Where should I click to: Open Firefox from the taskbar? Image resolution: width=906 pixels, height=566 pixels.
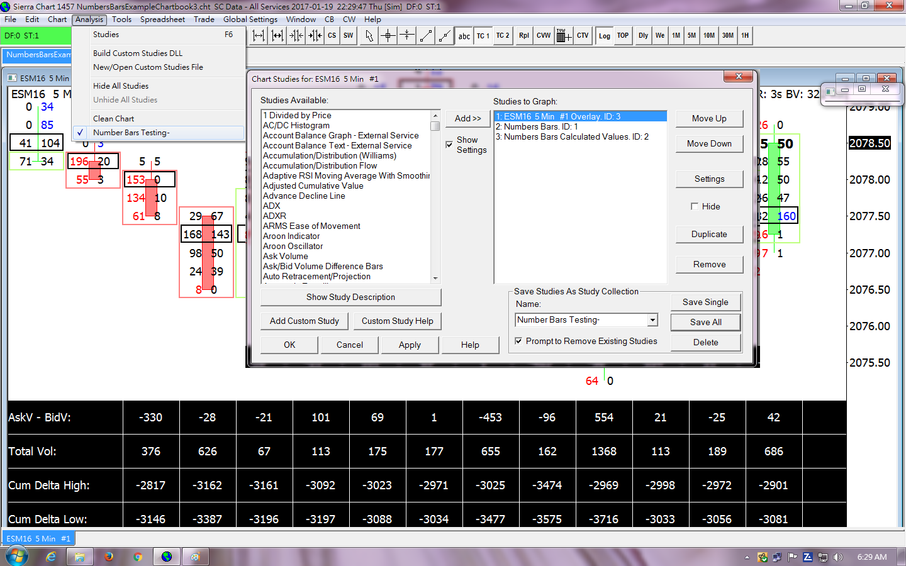pos(109,557)
